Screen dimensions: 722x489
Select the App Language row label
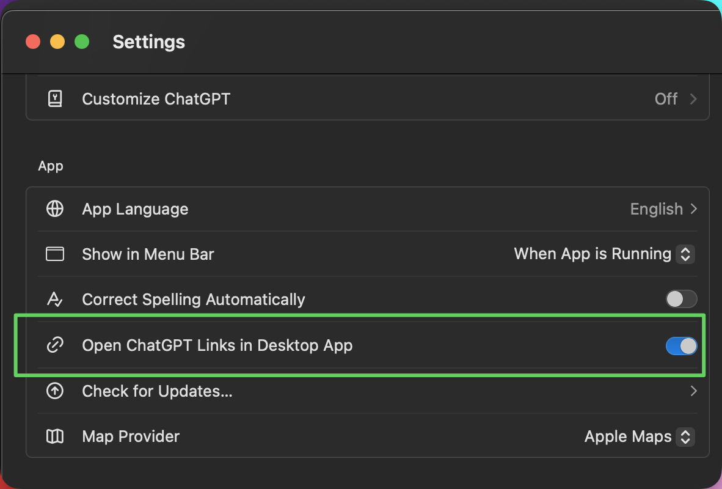[x=135, y=209]
